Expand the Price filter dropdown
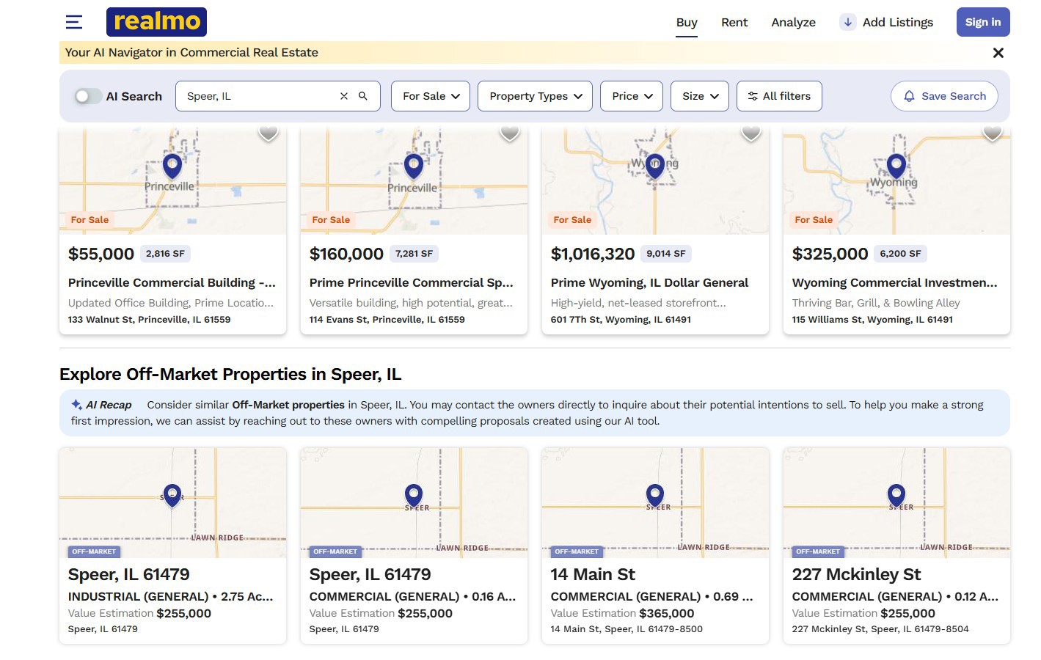 (632, 96)
